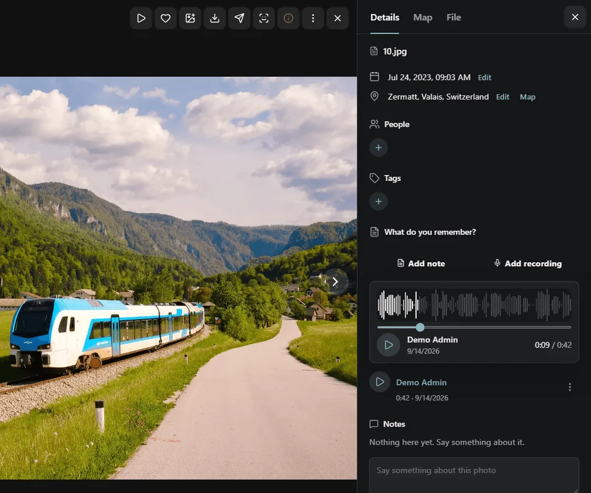This screenshot has height=493, width=591.
Task: Click the 0:09 / 0:42 time display
Action: coord(553,345)
